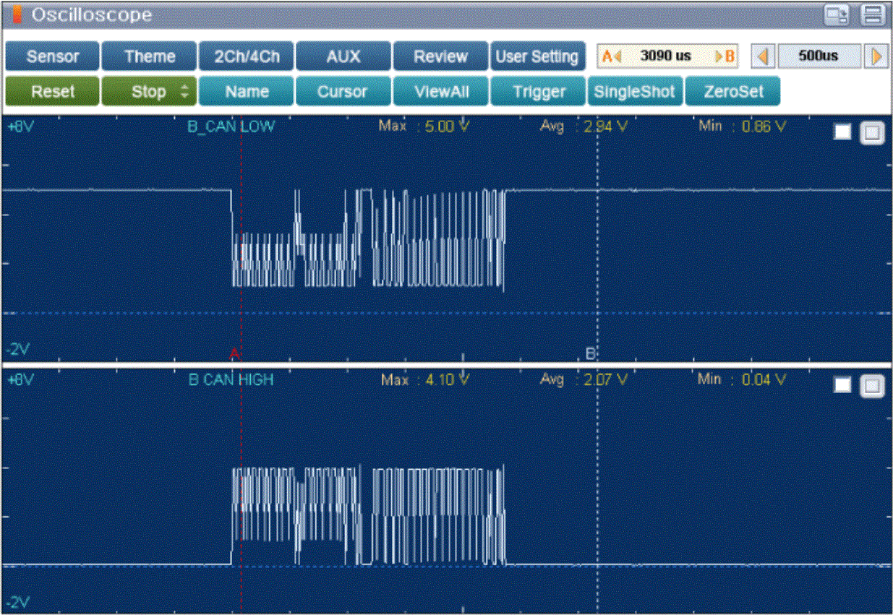Decrease time base with left arrow
Screen dimensions: 893x615
click(764, 56)
